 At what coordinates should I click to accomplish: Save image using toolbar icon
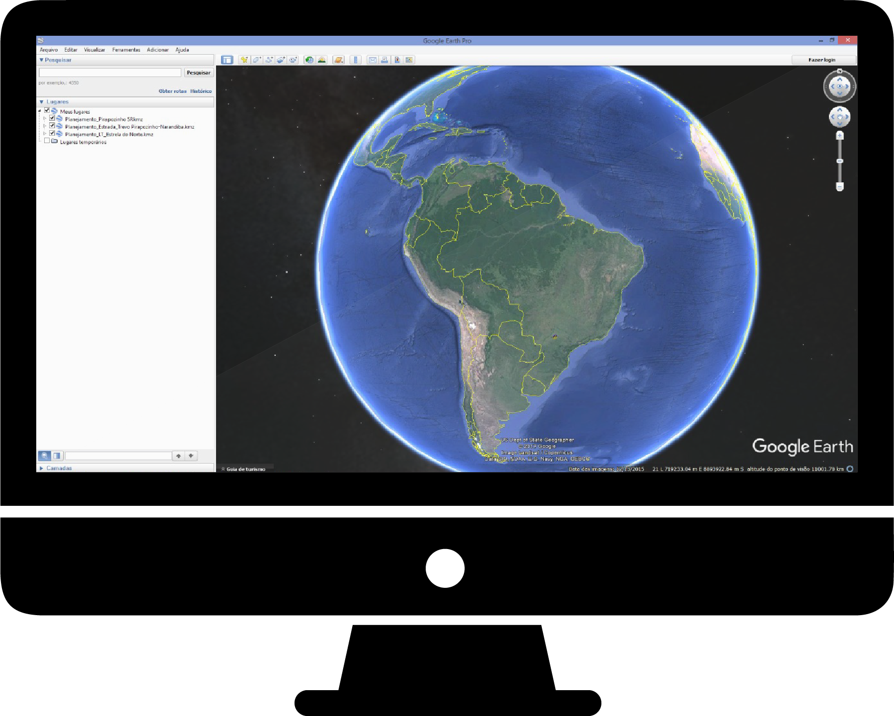click(x=397, y=60)
